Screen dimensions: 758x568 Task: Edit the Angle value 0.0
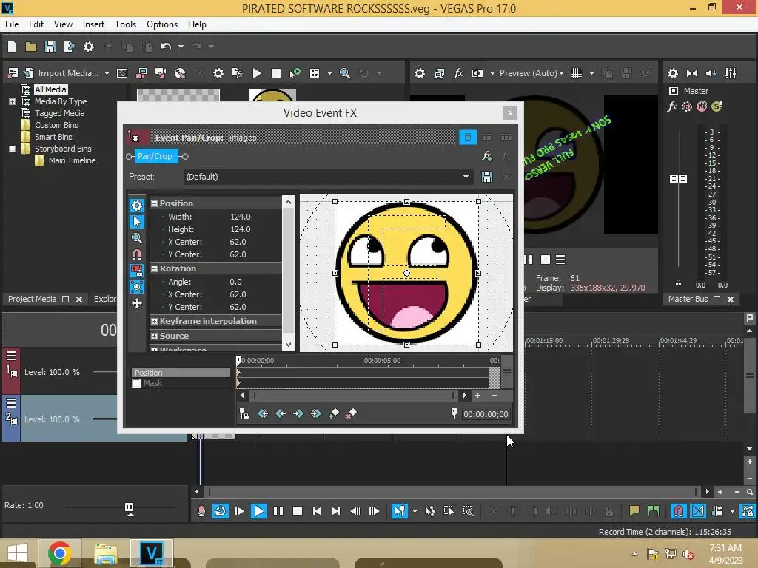[x=236, y=282]
